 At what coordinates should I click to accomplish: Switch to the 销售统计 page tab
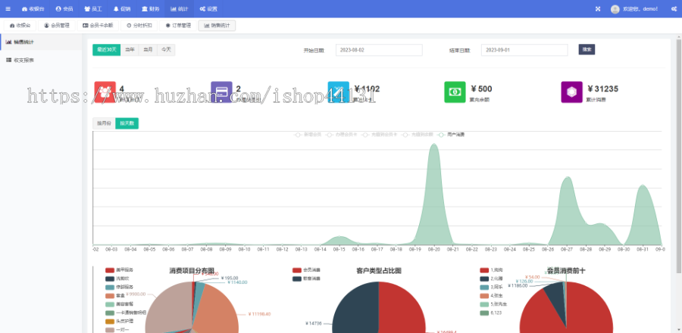coord(217,26)
